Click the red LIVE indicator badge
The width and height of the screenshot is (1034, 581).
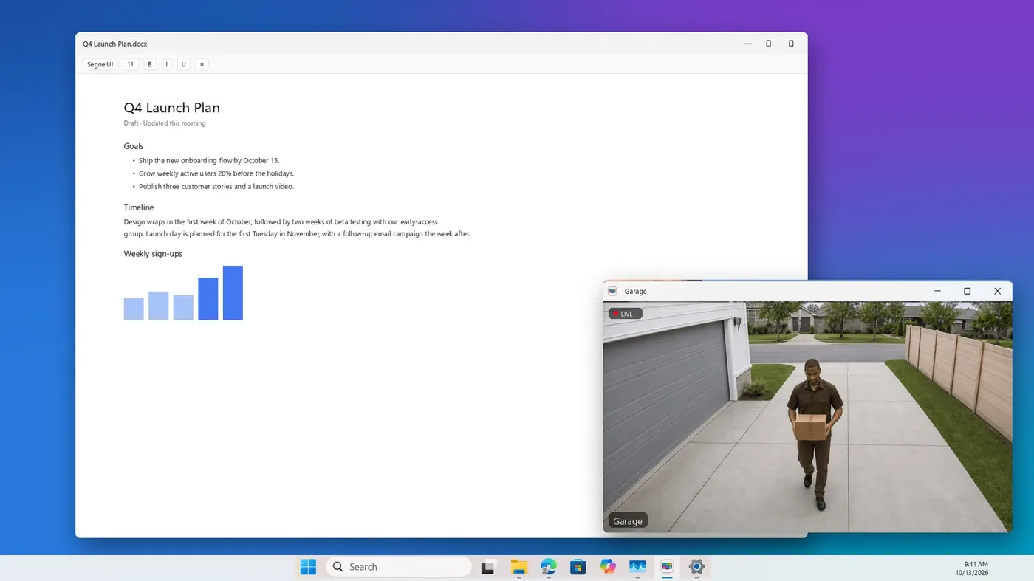(625, 314)
